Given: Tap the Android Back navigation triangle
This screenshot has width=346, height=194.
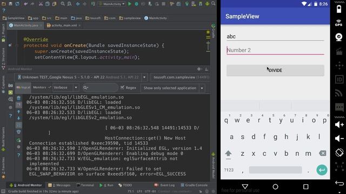Looking at the screenshot, I should (x=245, y=187).
